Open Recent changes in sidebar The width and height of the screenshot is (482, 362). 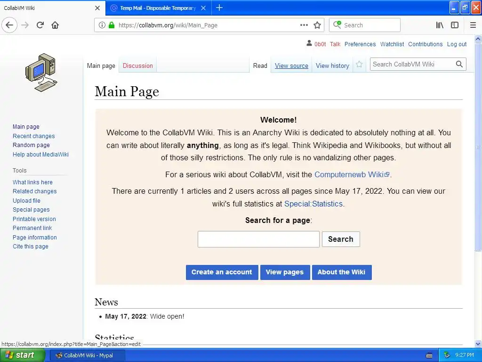click(33, 136)
